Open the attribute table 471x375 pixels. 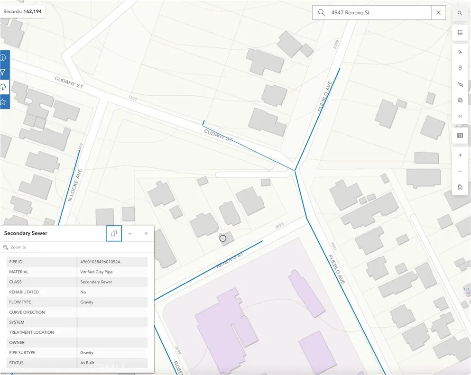(x=460, y=136)
